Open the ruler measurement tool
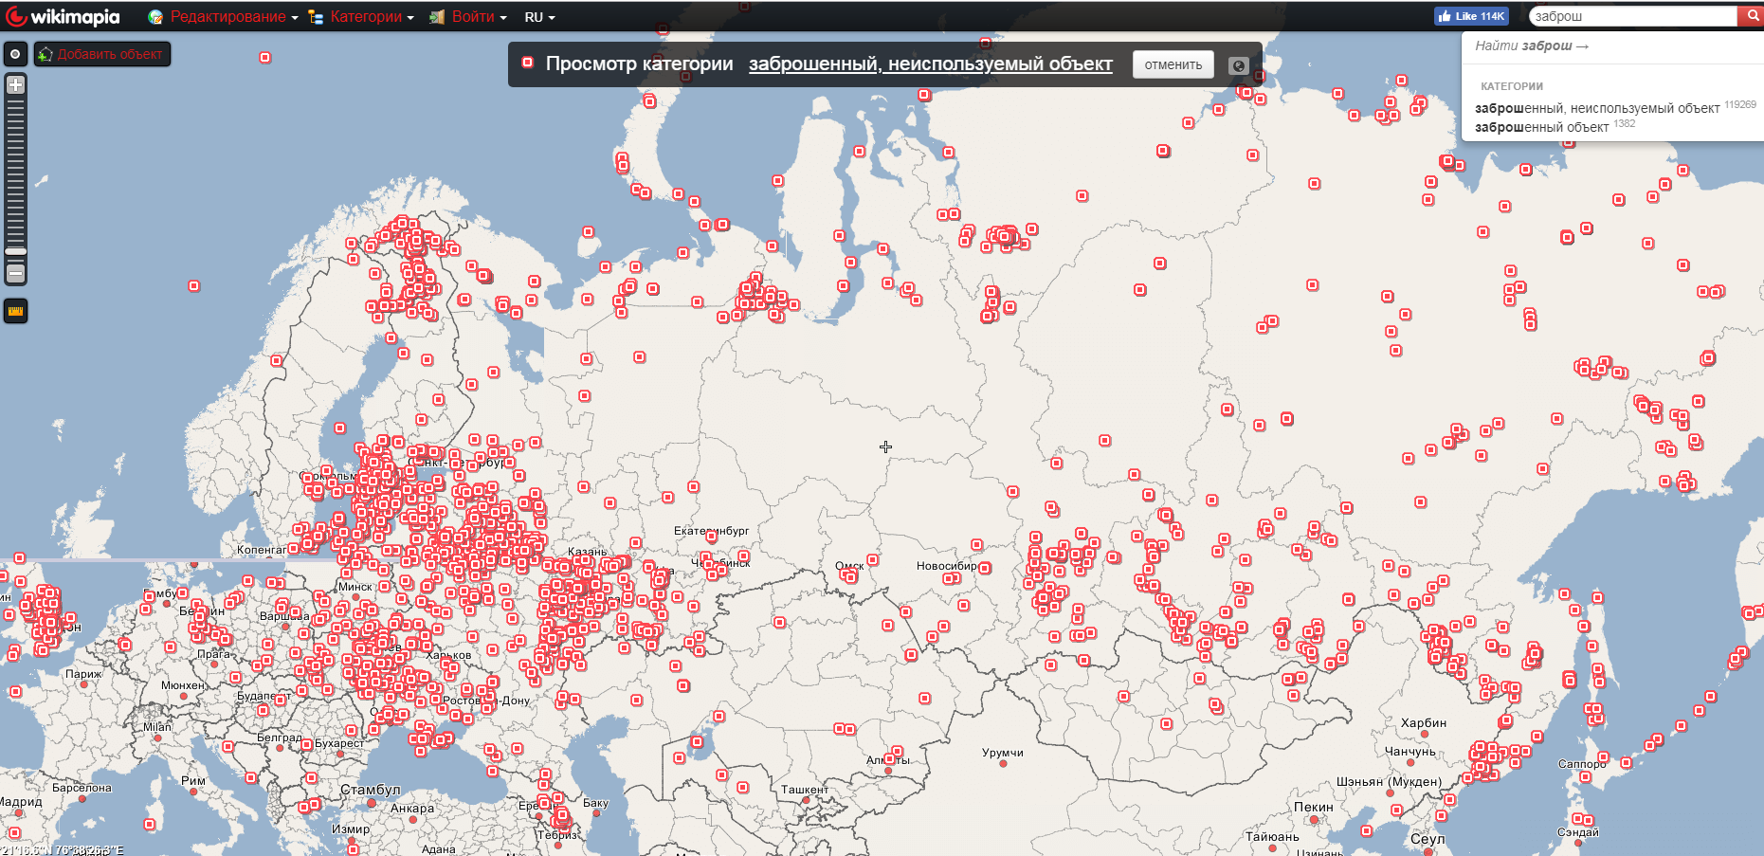This screenshot has height=856, width=1764. [x=15, y=311]
